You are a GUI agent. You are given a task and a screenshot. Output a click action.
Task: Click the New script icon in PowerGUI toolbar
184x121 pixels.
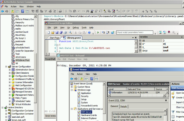pyautogui.click(x=49, y=32)
